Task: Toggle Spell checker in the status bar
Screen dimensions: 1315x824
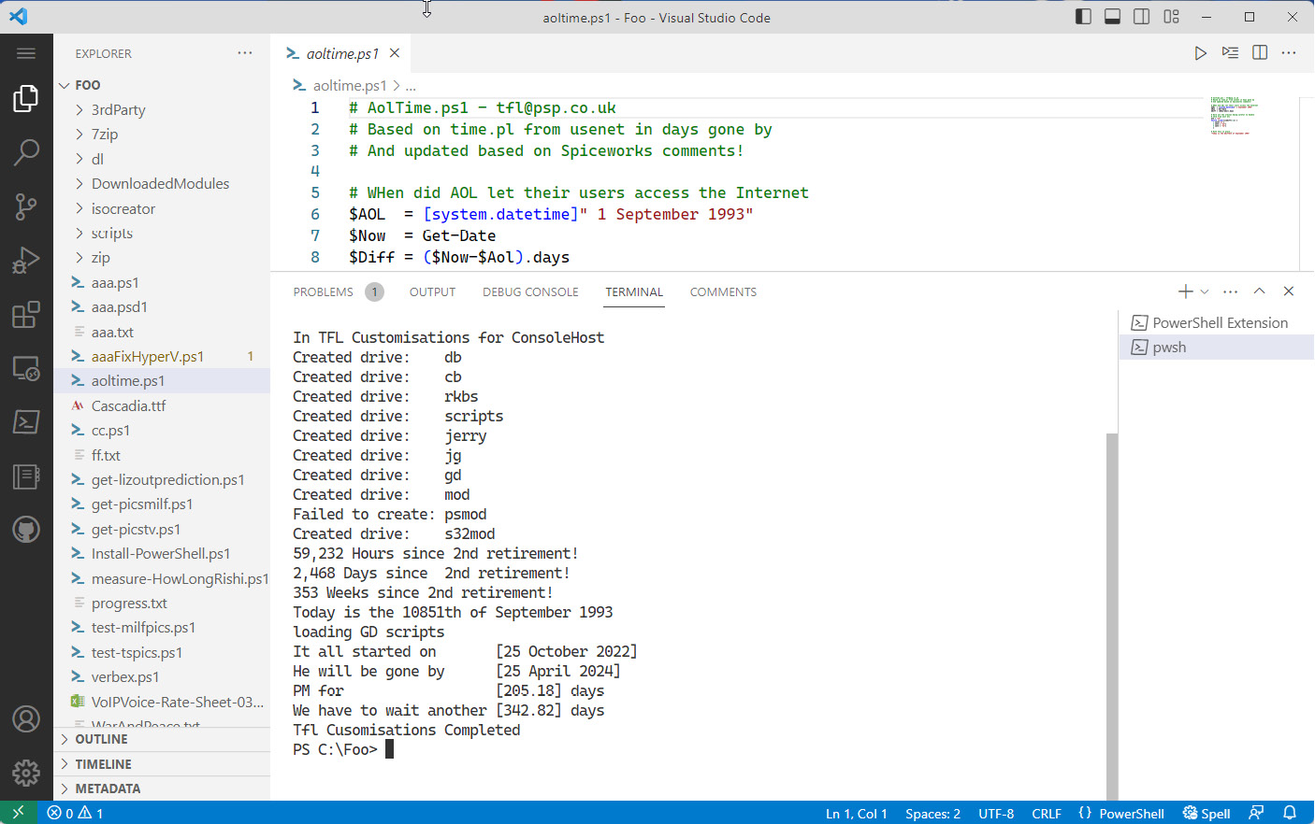Action: pyautogui.click(x=1207, y=813)
